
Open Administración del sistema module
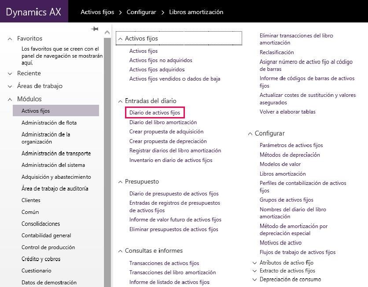coord(53,165)
